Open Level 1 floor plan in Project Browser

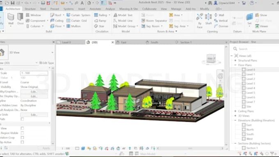(x=251, y=74)
